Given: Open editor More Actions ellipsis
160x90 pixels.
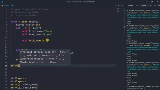Looking at the screenshot, I should pyautogui.click(x=122, y=5).
